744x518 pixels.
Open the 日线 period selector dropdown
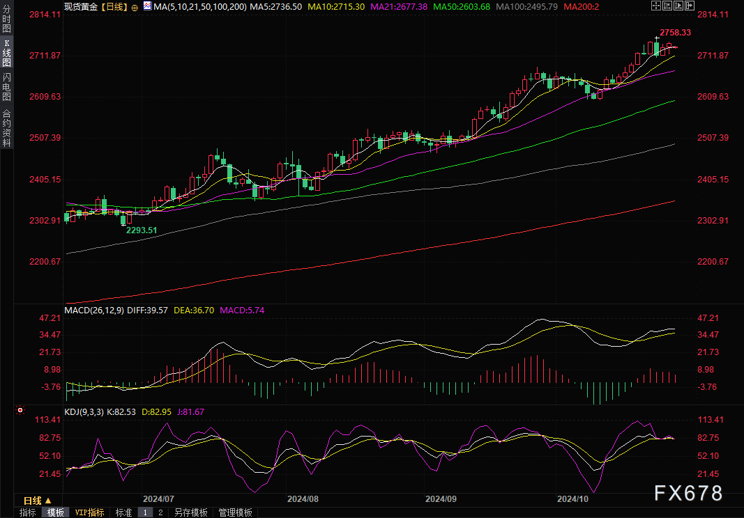pyautogui.click(x=38, y=501)
